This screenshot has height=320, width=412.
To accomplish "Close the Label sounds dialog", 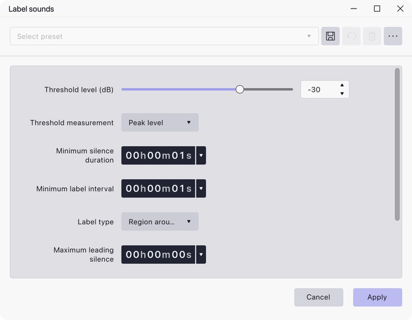I will (x=400, y=9).
